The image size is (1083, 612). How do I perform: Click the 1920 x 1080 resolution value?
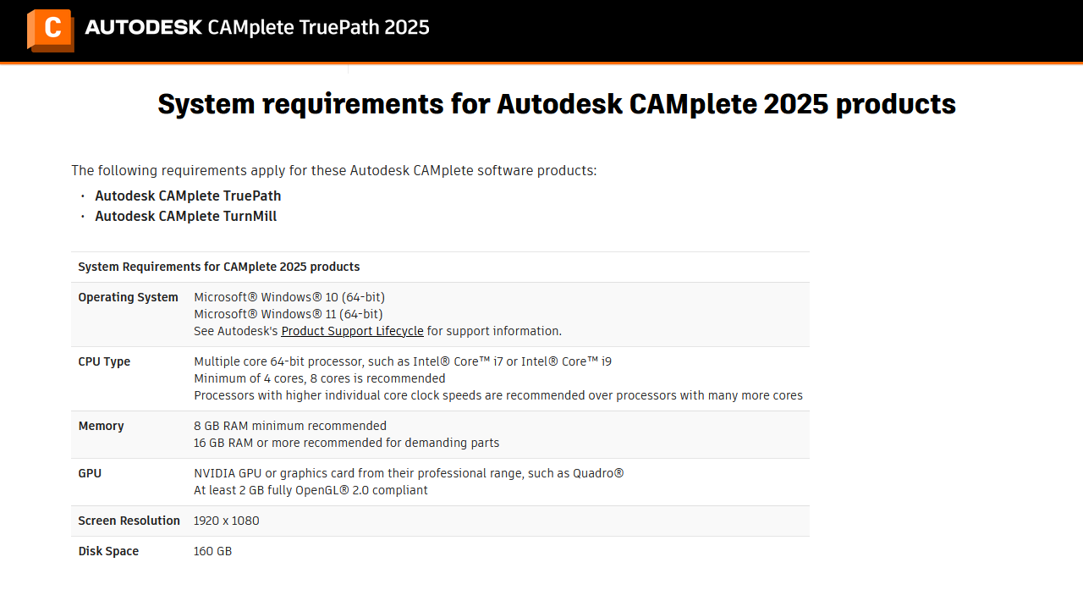(227, 521)
